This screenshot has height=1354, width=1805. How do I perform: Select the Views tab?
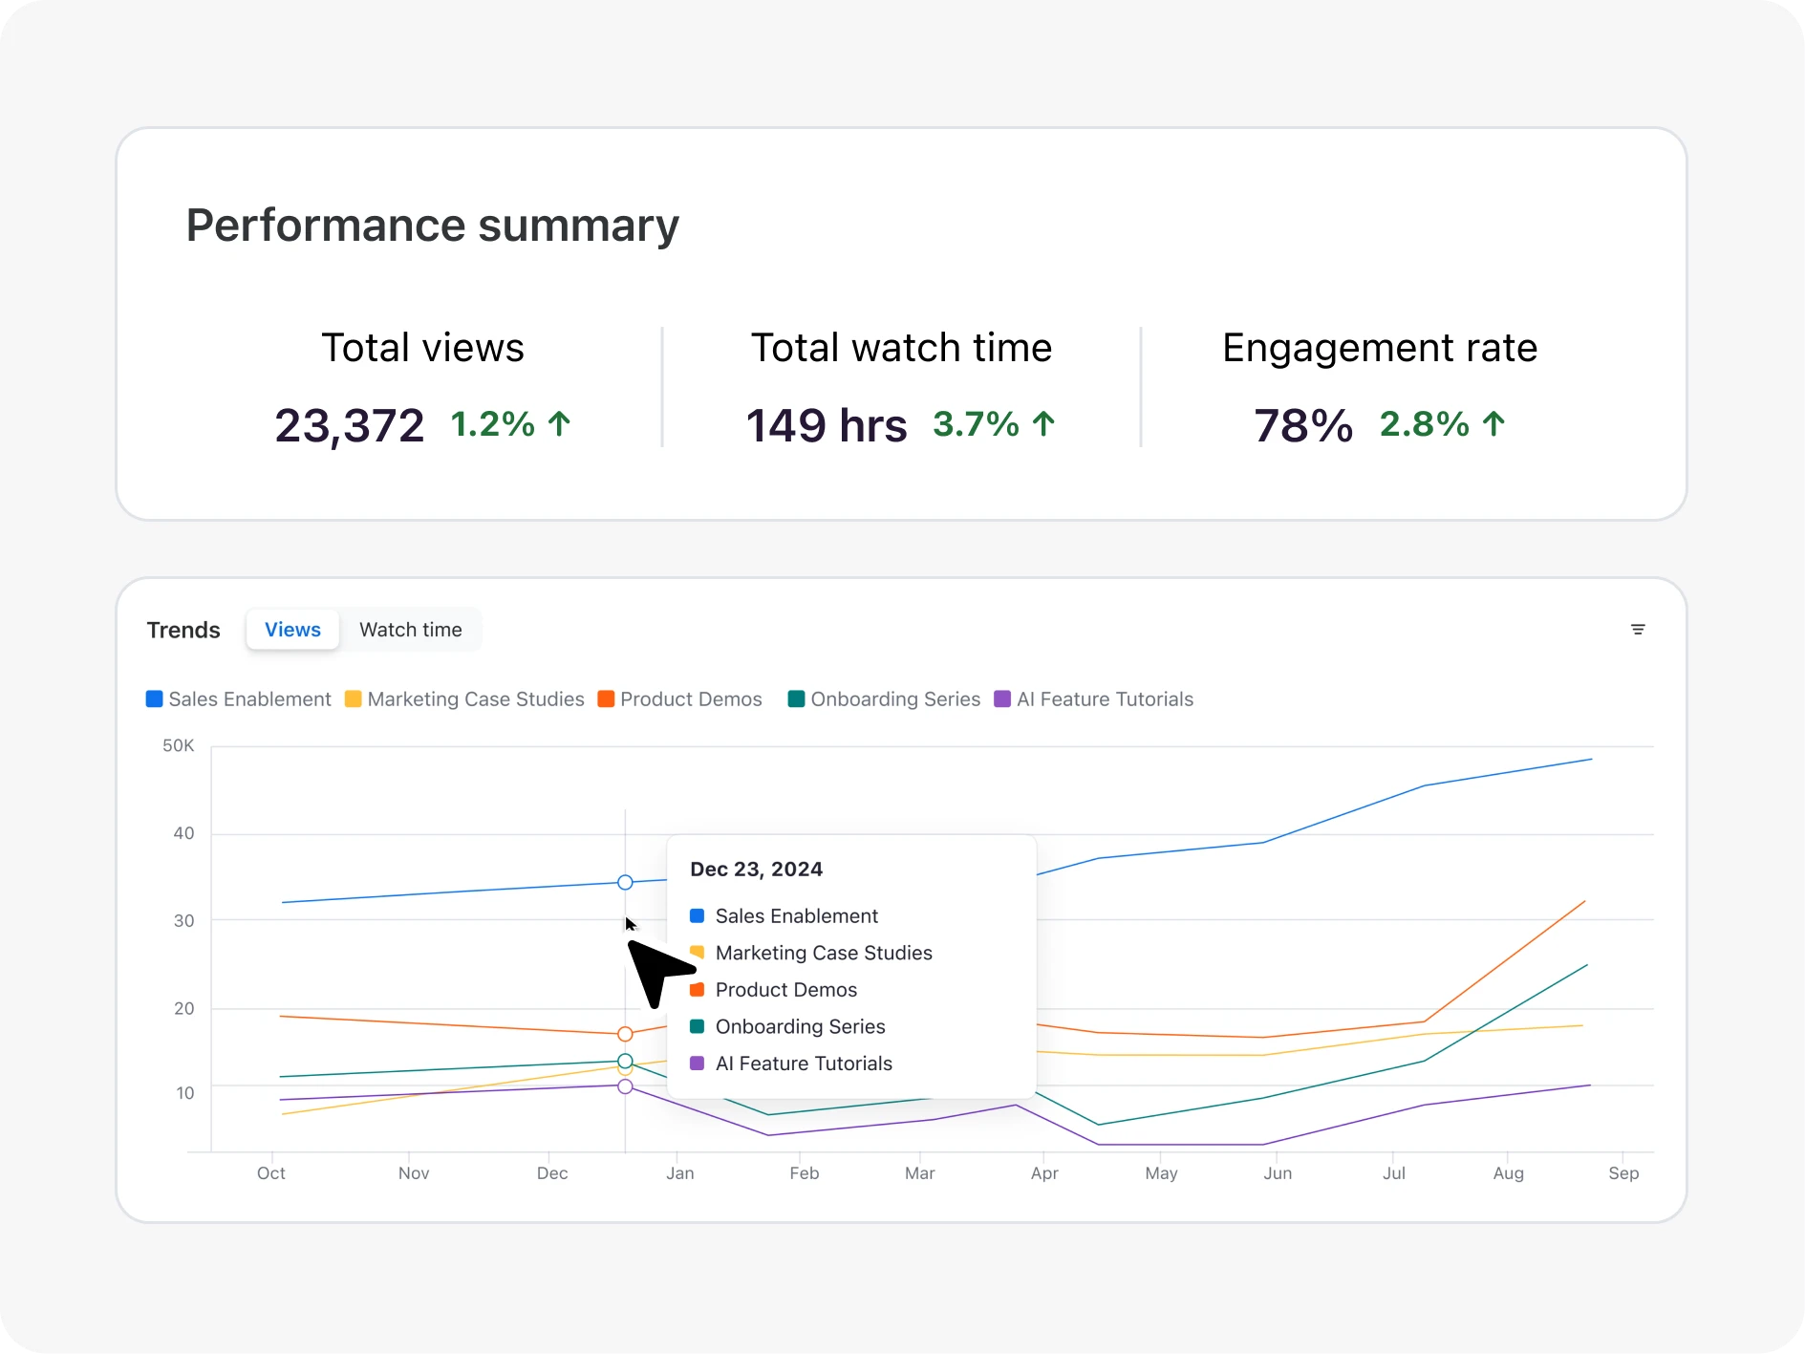pyautogui.click(x=292, y=630)
